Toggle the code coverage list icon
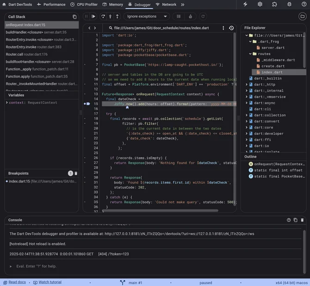This screenshot has height=286, width=310. 179,16
